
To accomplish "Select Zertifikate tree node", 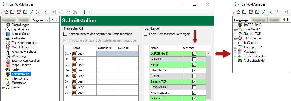I will [x=18, y=38].
